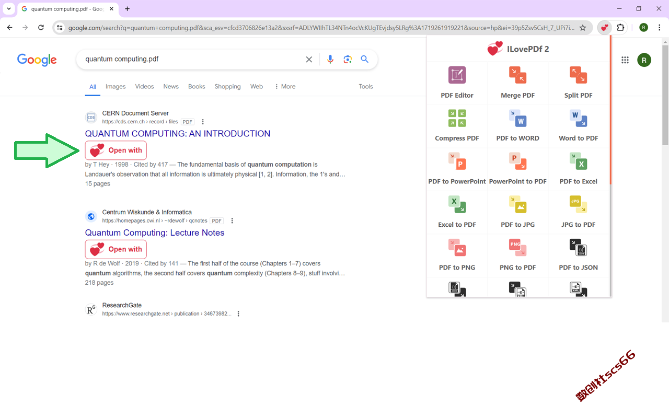Select the Merge PDF tool
The image size is (669, 418).
point(517,83)
